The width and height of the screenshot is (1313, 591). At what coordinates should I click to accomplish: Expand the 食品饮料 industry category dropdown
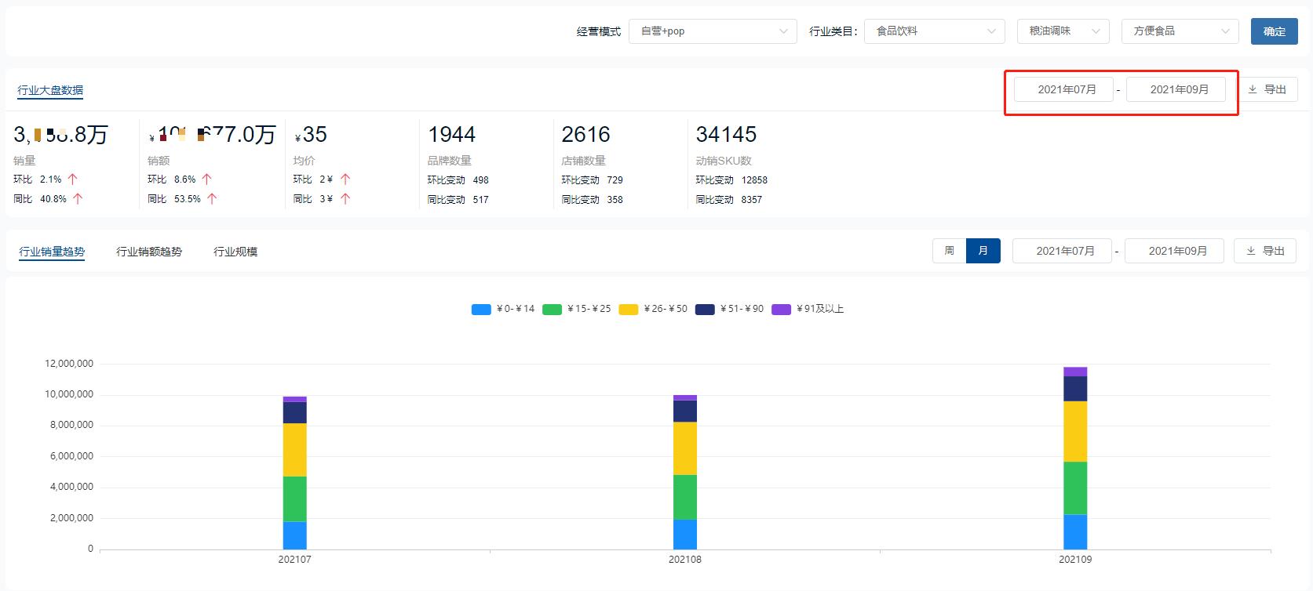(934, 31)
